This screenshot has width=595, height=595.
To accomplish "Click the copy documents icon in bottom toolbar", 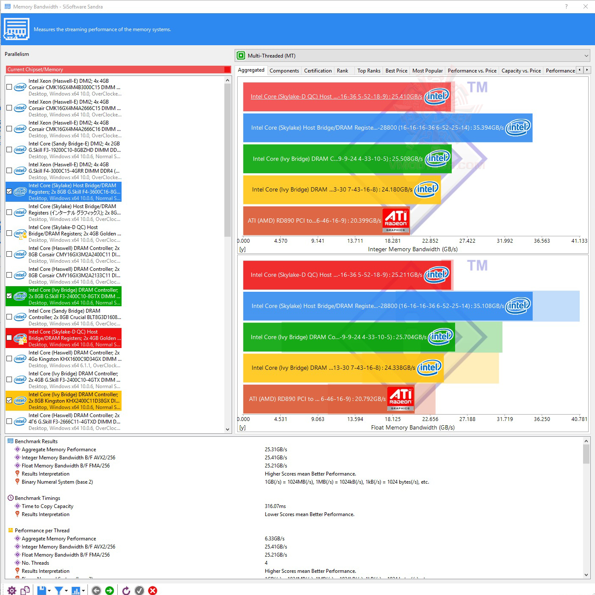I will click(x=25, y=590).
